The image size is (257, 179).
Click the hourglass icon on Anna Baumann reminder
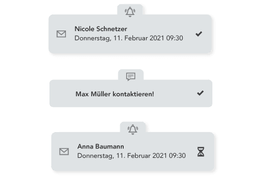click(201, 152)
